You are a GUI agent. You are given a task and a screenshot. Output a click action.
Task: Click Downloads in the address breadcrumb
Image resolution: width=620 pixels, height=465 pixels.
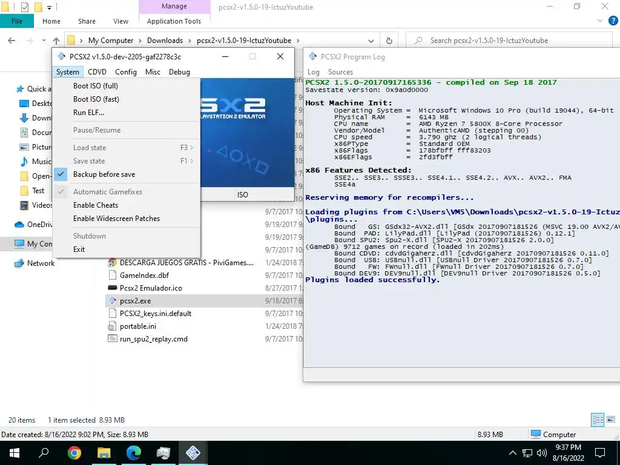coord(165,41)
